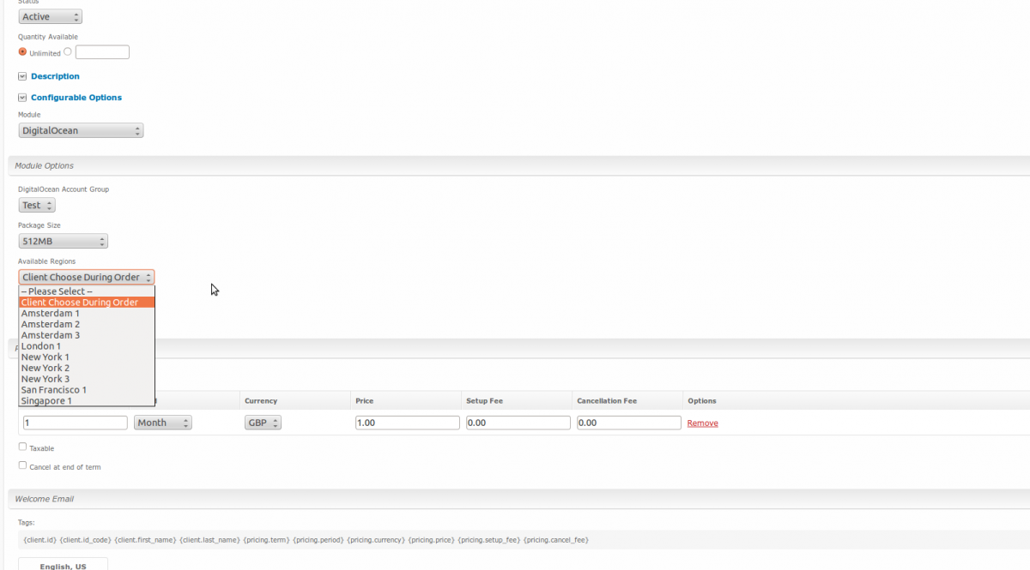This screenshot has width=1030, height=570.
Task: Choose the '-- Please Select --' option
Action: point(87,291)
